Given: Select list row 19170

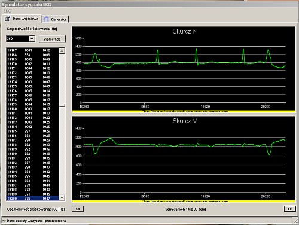Looking at the screenshot, I should [x=33, y=64].
